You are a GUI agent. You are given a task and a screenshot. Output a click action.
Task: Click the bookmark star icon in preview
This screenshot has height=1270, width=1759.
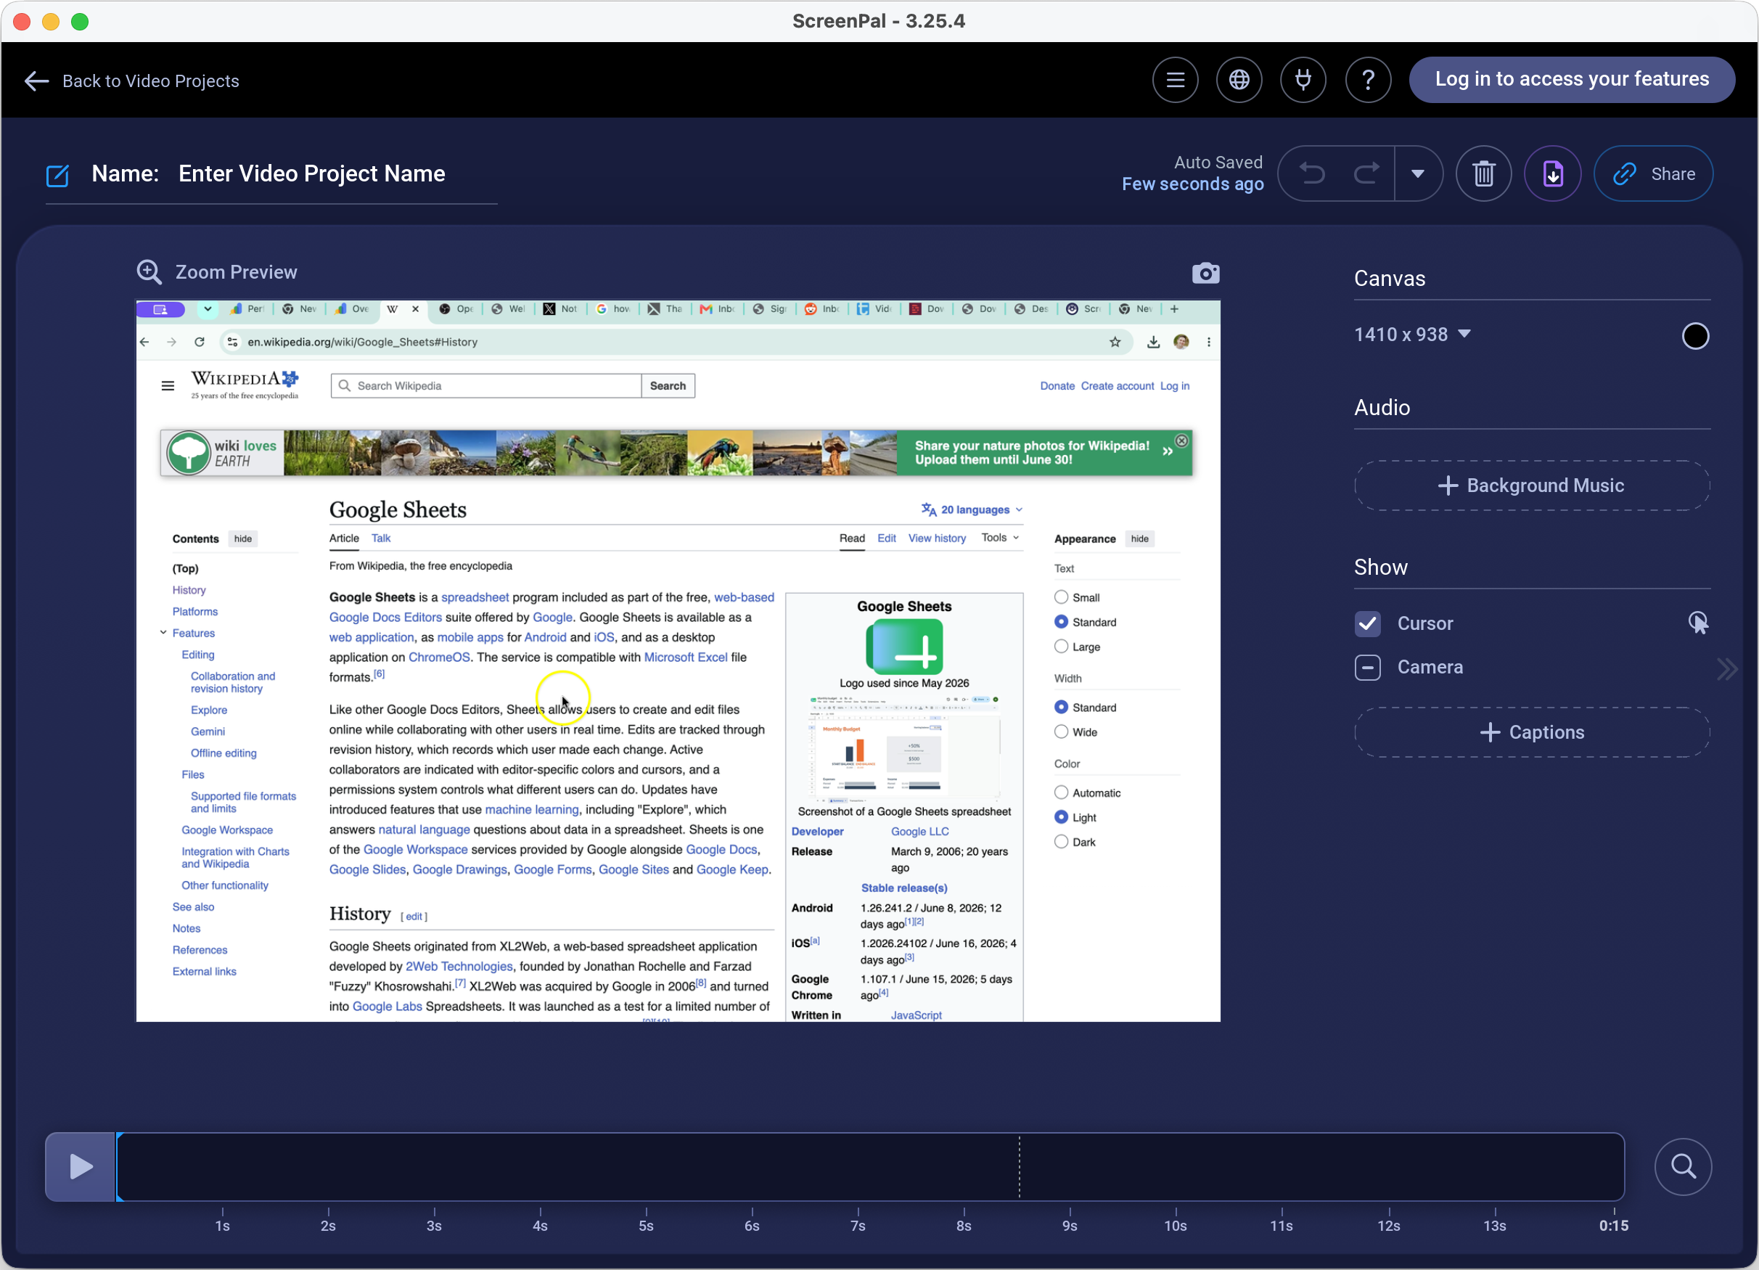(x=1115, y=342)
